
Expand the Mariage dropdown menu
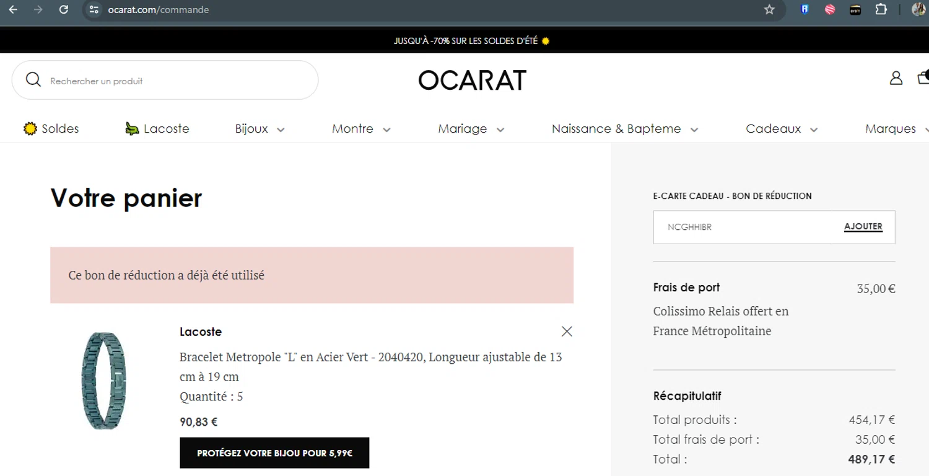coord(471,129)
